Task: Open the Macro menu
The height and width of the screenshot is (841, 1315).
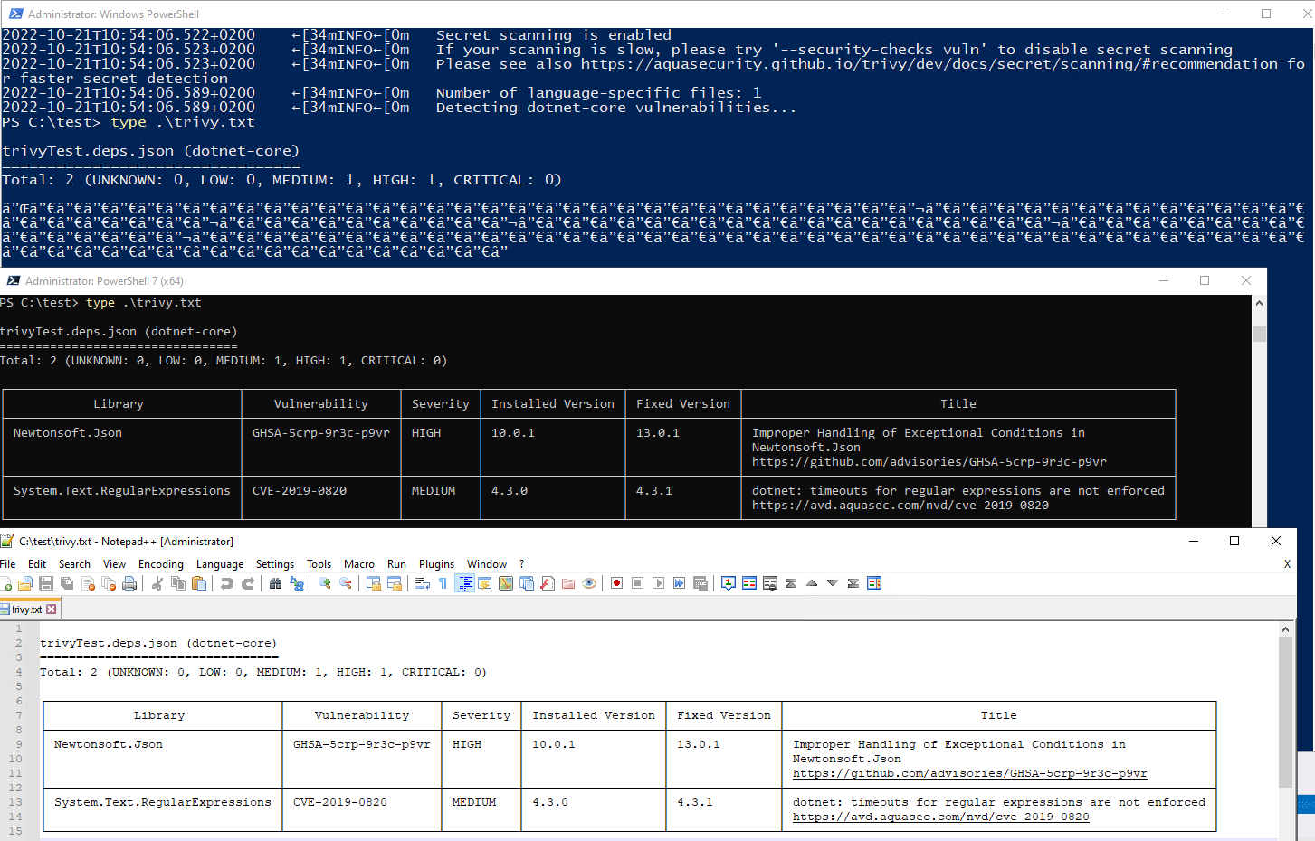Action: [359, 563]
